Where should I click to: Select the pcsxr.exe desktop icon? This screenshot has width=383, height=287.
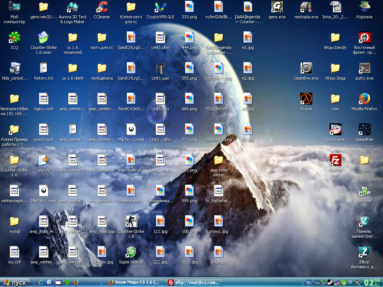[335, 133]
